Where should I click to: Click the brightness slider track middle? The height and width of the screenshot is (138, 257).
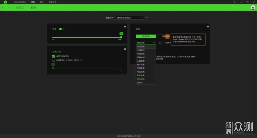(x=87, y=37)
